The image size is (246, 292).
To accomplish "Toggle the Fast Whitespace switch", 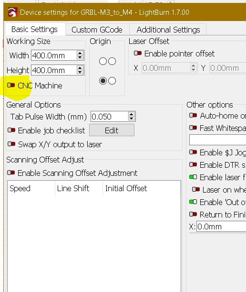I will (193, 128).
